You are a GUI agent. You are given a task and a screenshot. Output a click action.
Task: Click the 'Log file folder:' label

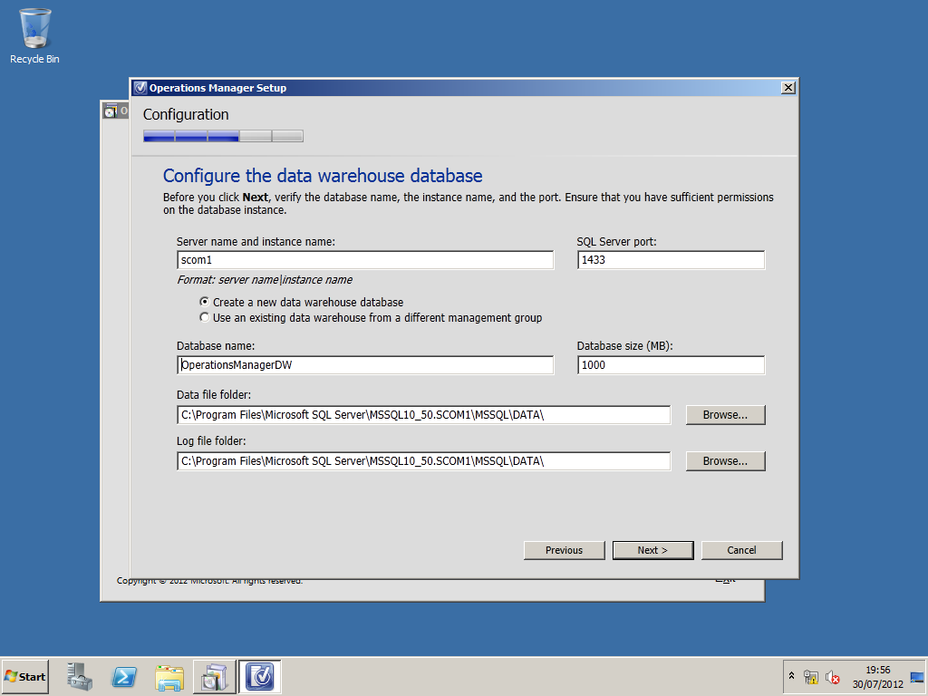(211, 441)
